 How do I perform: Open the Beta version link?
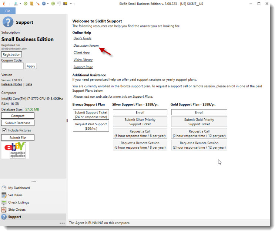[29, 84]
